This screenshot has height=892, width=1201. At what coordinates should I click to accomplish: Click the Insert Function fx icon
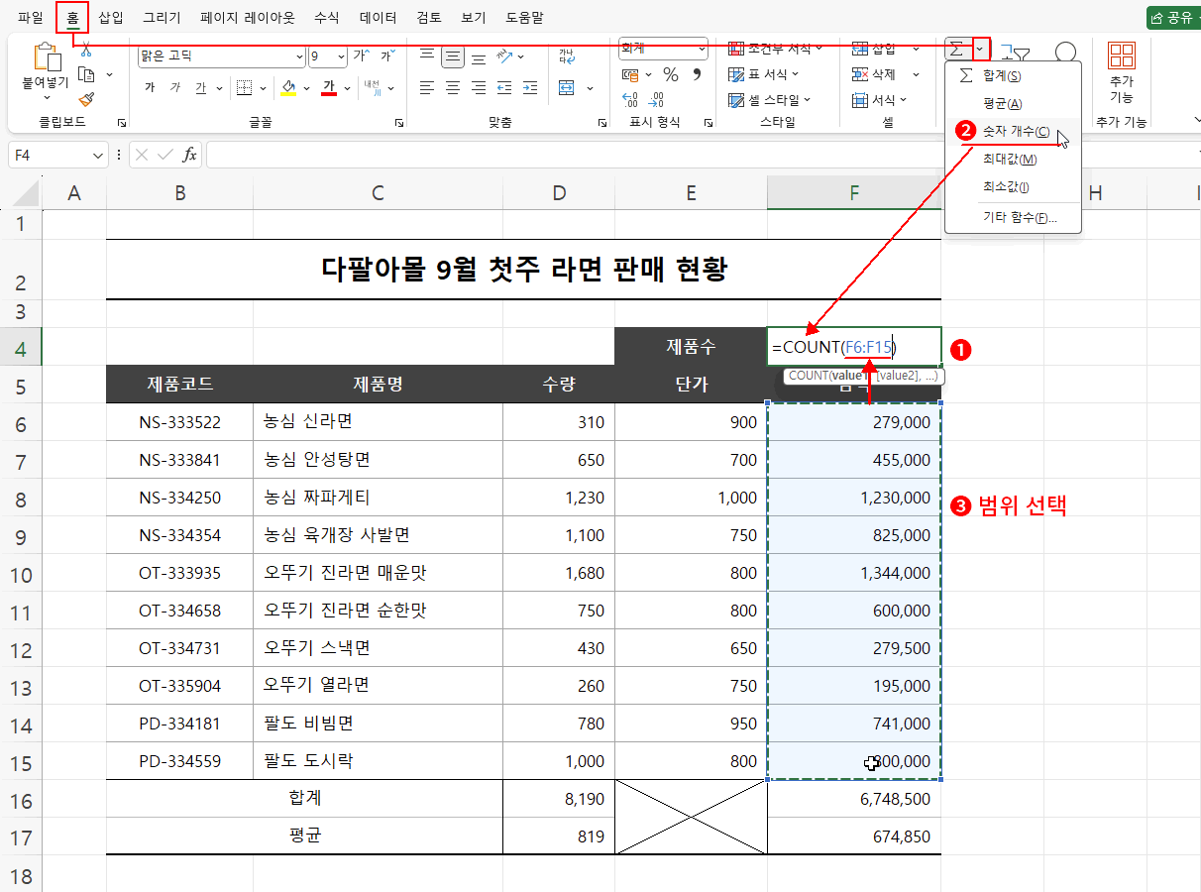(x=189, y=155)
